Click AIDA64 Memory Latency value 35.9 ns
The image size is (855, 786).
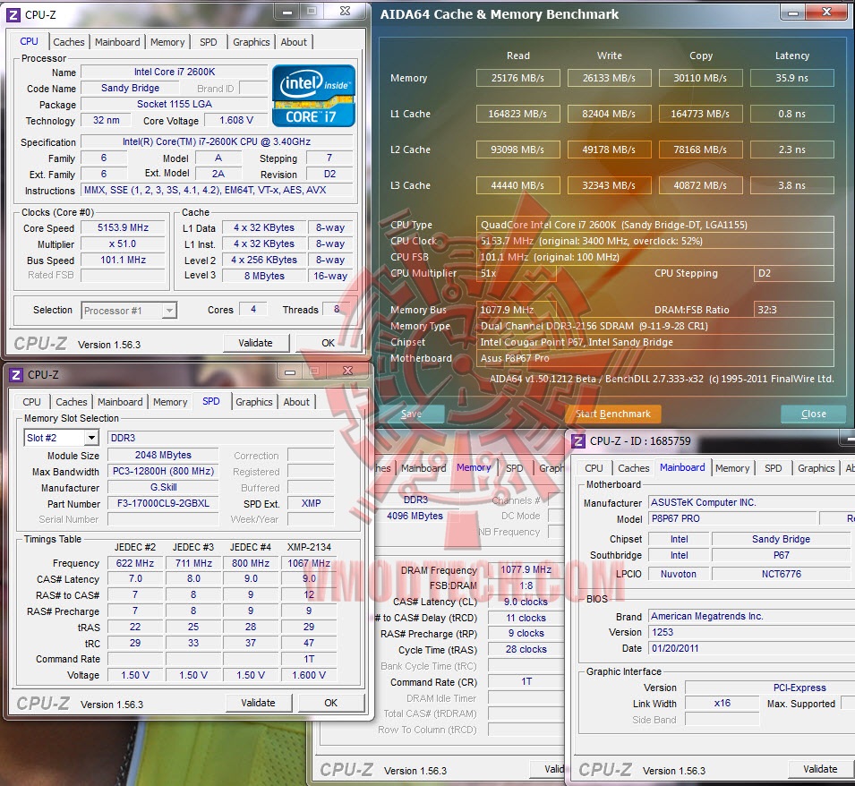tap(792, 78)
